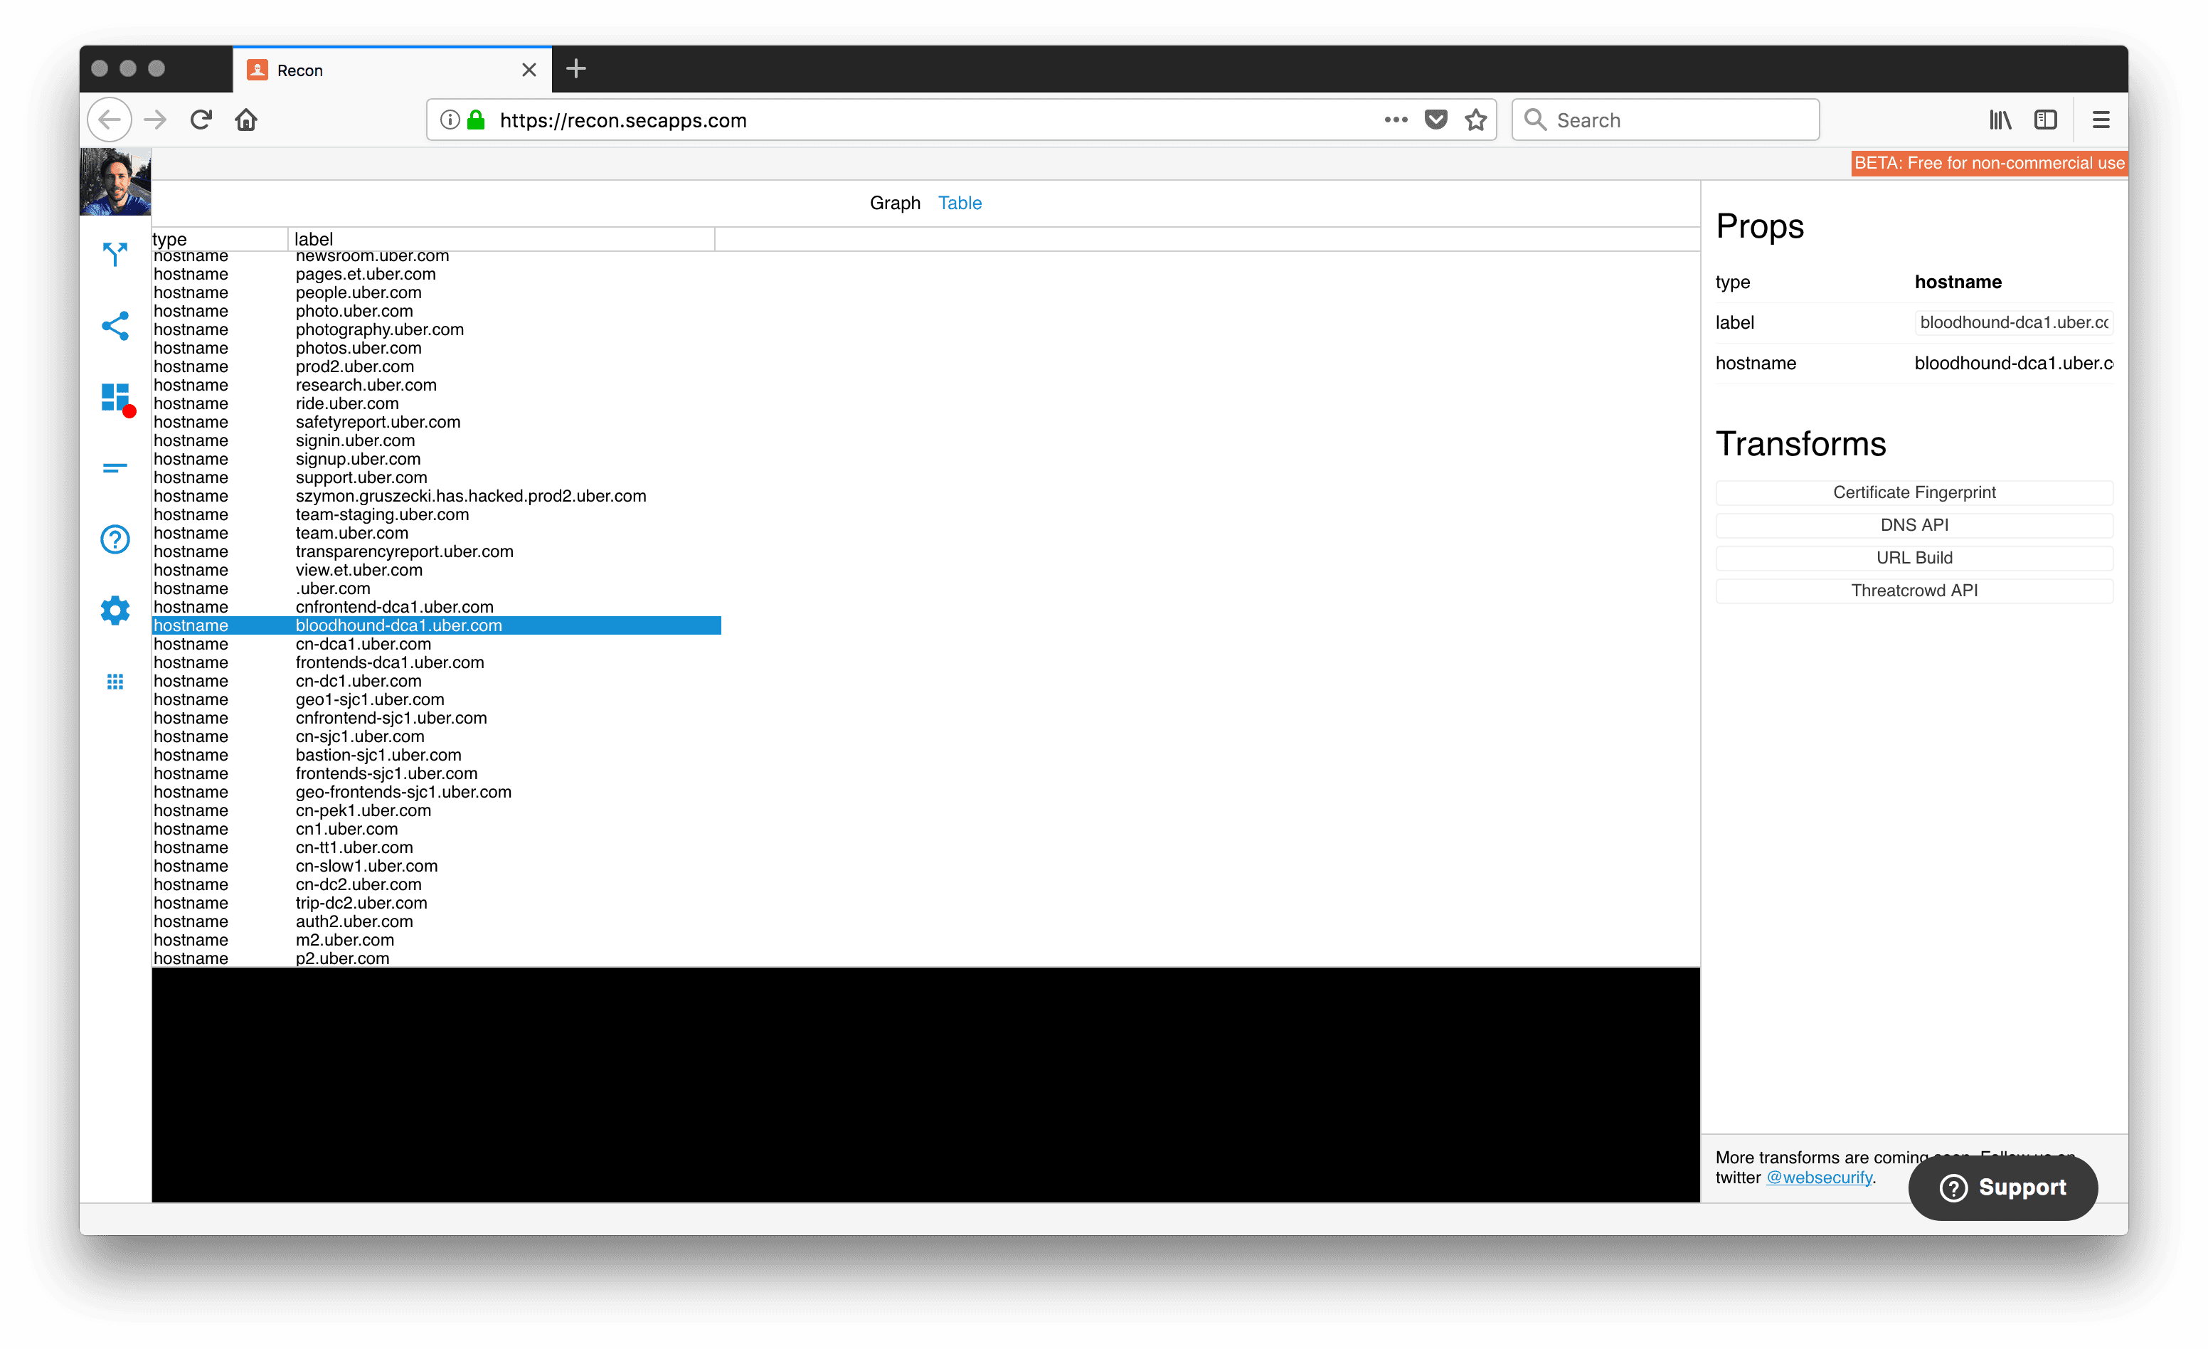The height and width of the screenshot is (1349, 2208).
Task: Select row team-staging.uber.com
Action: (x=436, y=514)
